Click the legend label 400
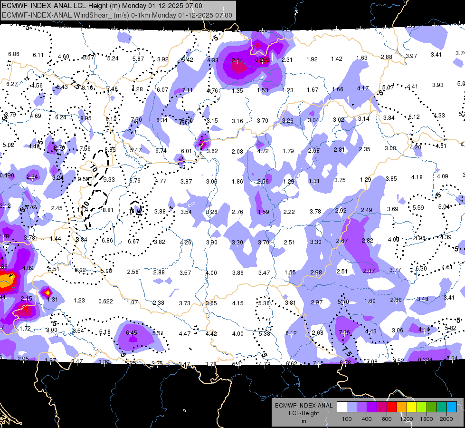Screen dimensions: 465x428 367,419
